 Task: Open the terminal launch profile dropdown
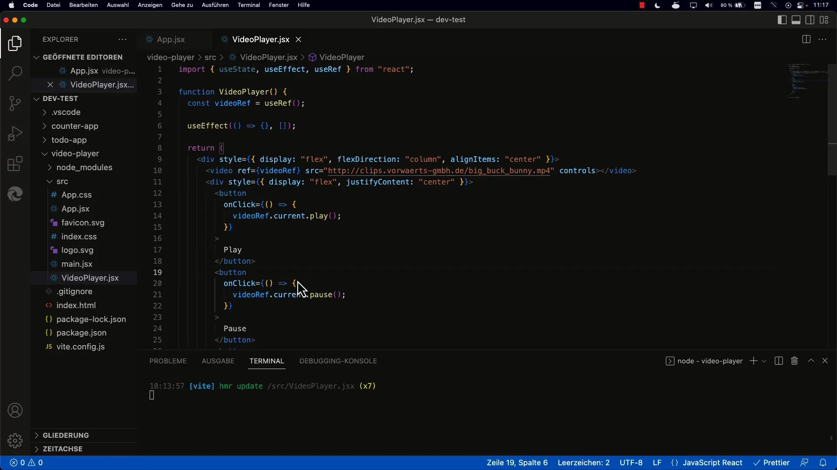pyautogui.click(x=764, y=361)
